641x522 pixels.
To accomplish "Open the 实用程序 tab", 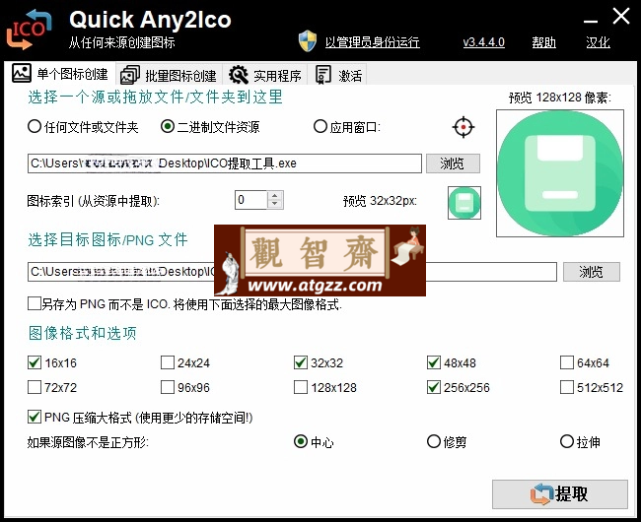I will pyautogui.click(x=265, y=76).
